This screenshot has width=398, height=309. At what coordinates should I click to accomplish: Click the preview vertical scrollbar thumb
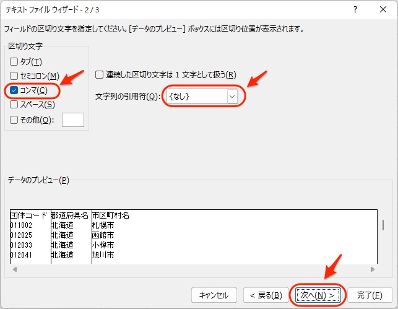383,225
